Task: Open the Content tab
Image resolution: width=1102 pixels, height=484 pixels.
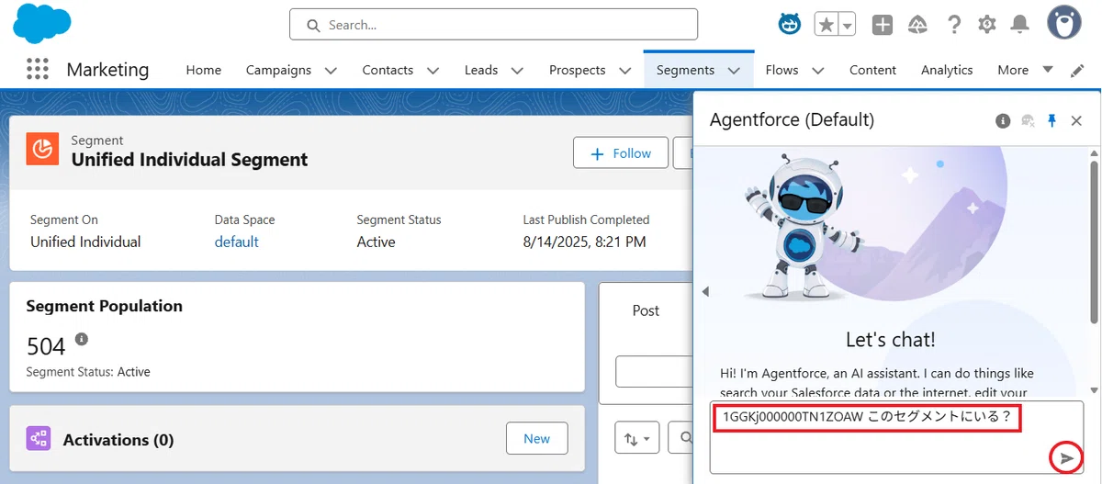Action: pyautogui.click(x=872, y=70)
